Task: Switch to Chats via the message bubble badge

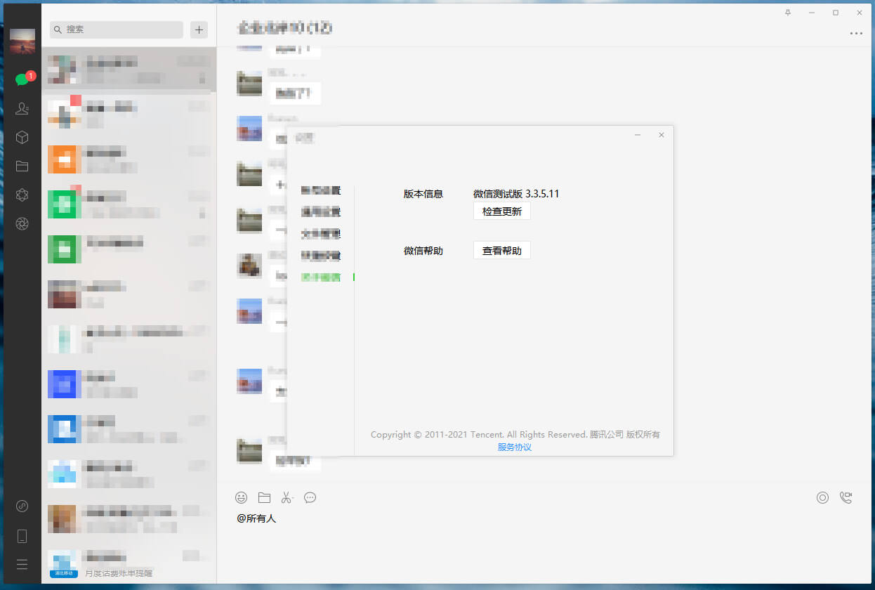Action: click(x=22, y=79)
